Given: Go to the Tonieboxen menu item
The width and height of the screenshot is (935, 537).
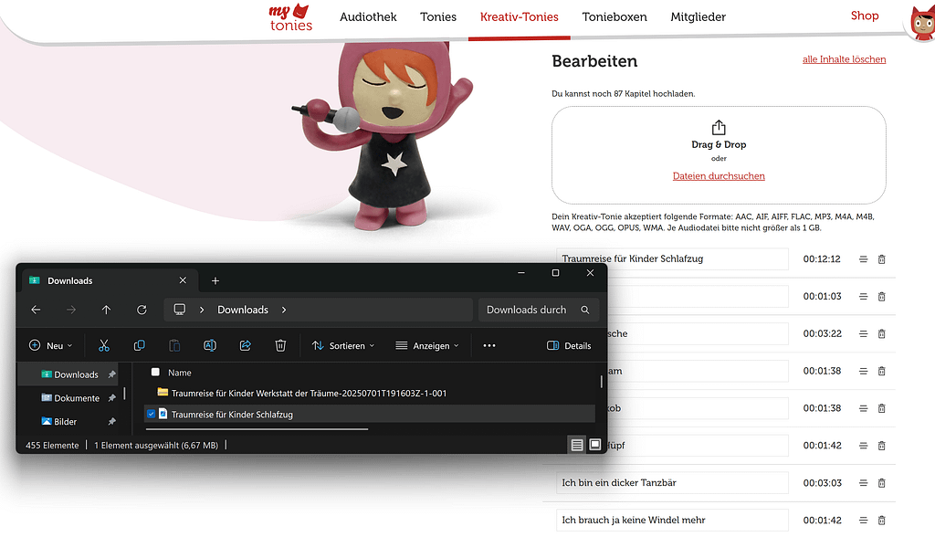Looking at the screenshot, I should click(x=615, y=16).
